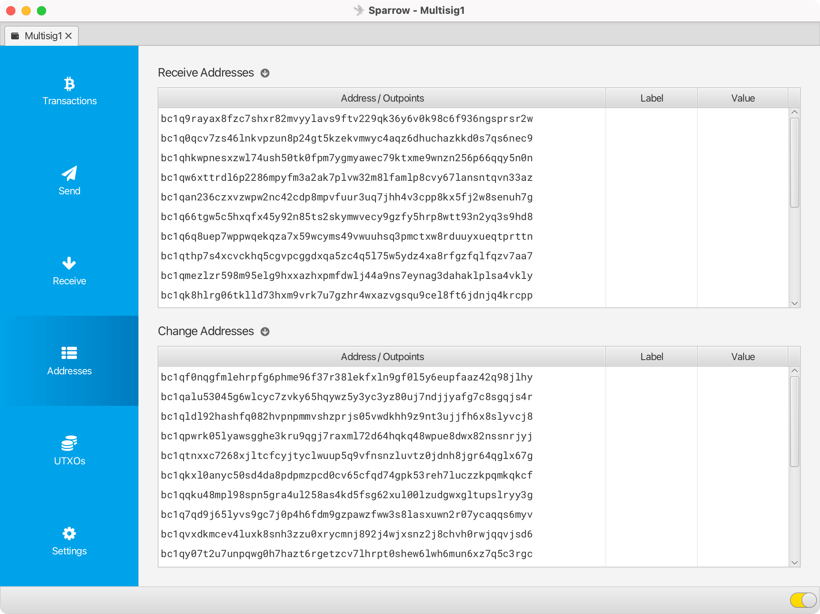Click Label cell of bc1qf0nqgfmlehr row
The width and height of the screenshot is (820, 614).
(652, 377)
